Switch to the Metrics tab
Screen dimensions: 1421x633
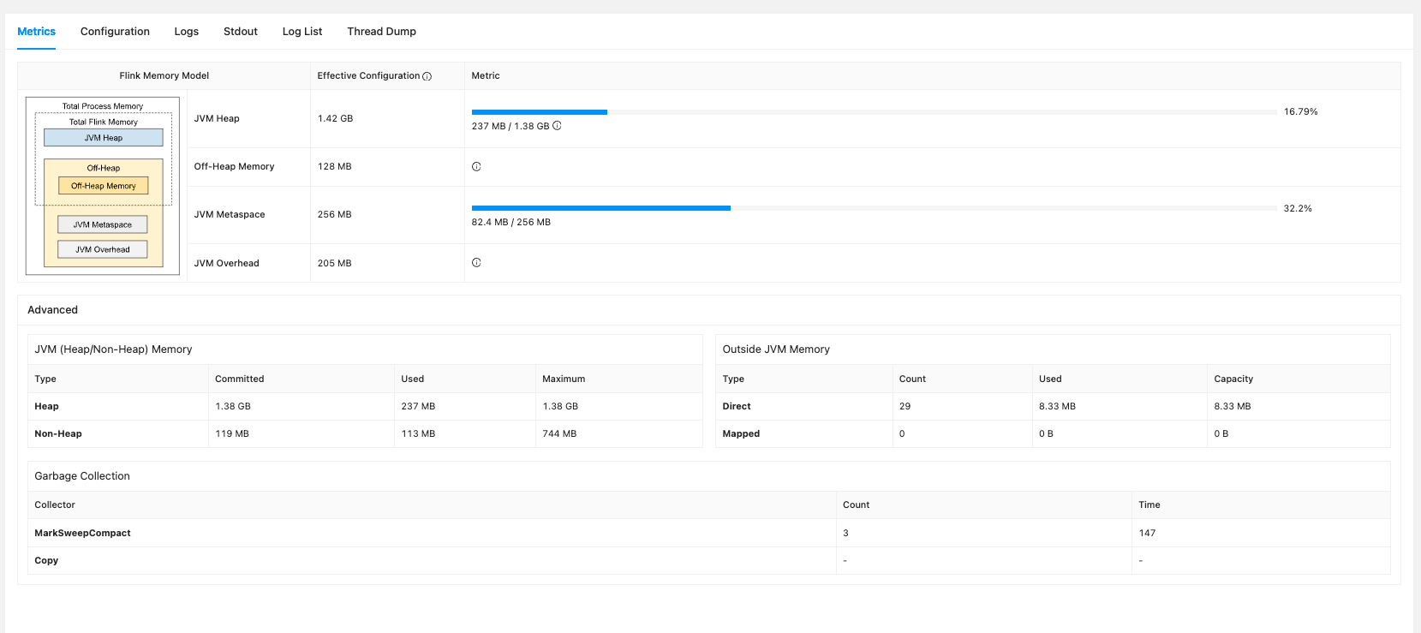point(36,32)
